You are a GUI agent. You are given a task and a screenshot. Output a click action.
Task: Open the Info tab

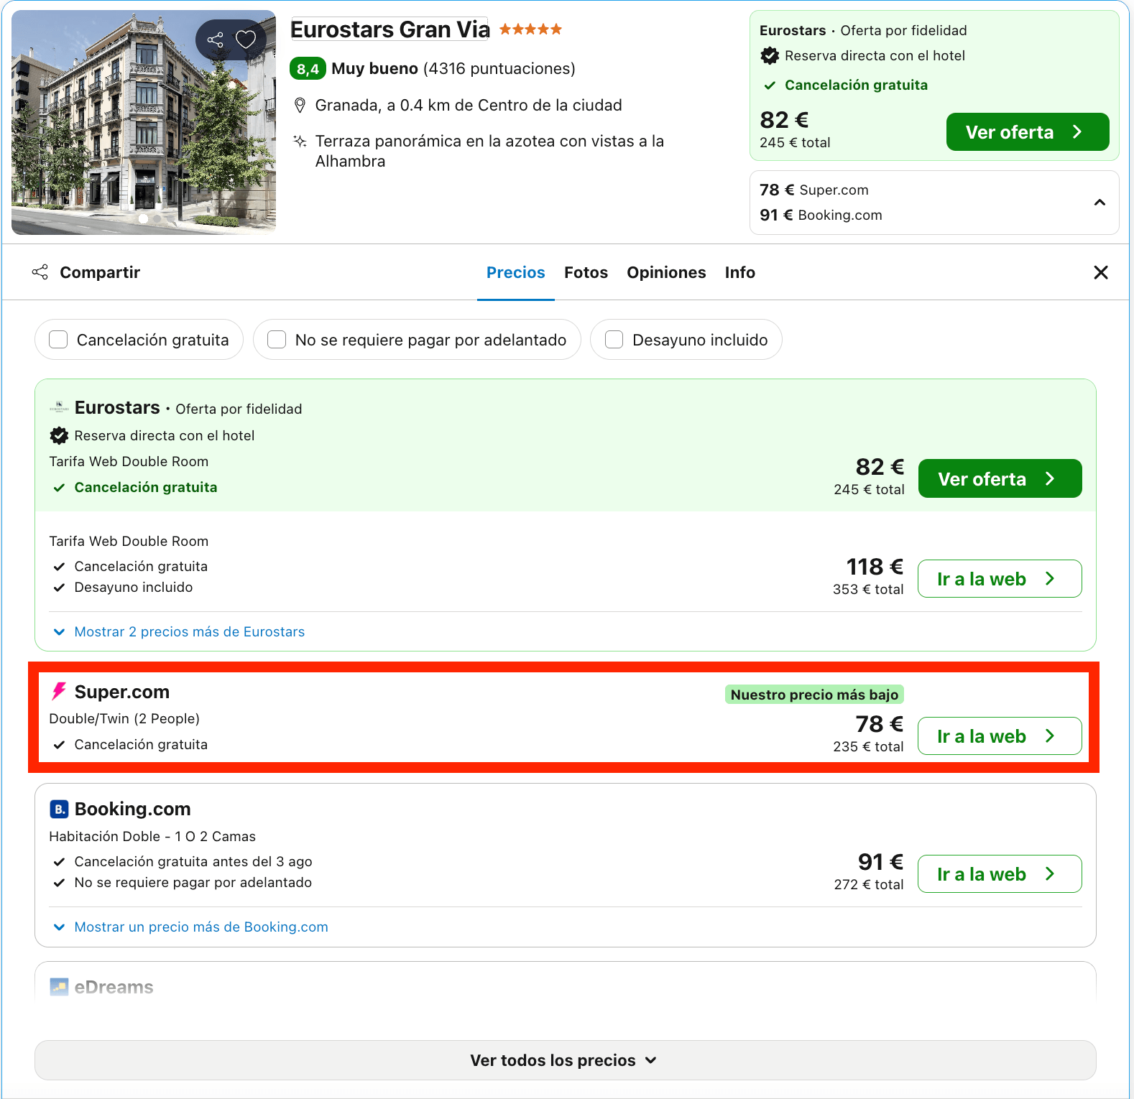(739, 273)
